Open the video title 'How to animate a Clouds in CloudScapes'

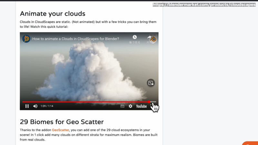click(75, 39)
